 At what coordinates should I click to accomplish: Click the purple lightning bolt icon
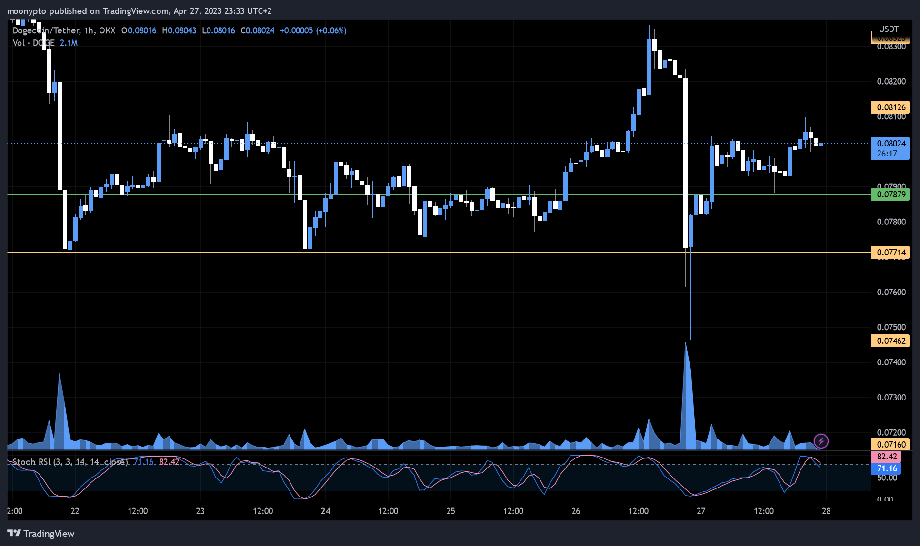point(821,441)
